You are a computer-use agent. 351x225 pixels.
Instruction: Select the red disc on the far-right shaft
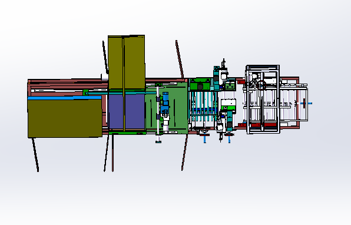click(x=304, y=103)
